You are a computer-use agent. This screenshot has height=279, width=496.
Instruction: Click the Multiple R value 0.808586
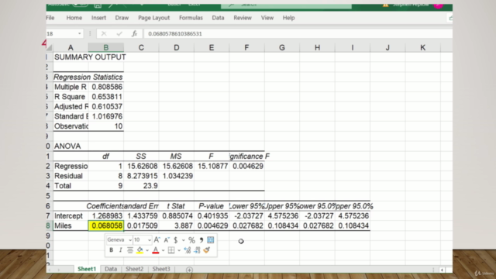click(x=106, y=87)
